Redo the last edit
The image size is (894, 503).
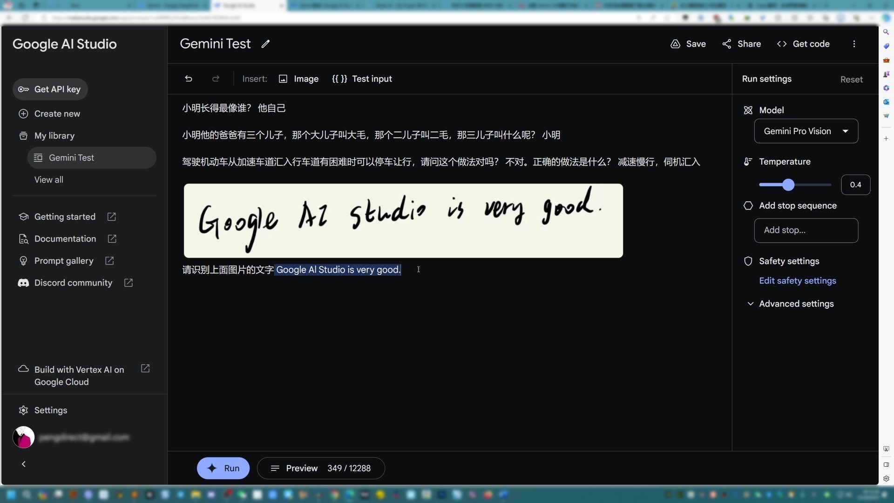[216, 79]
